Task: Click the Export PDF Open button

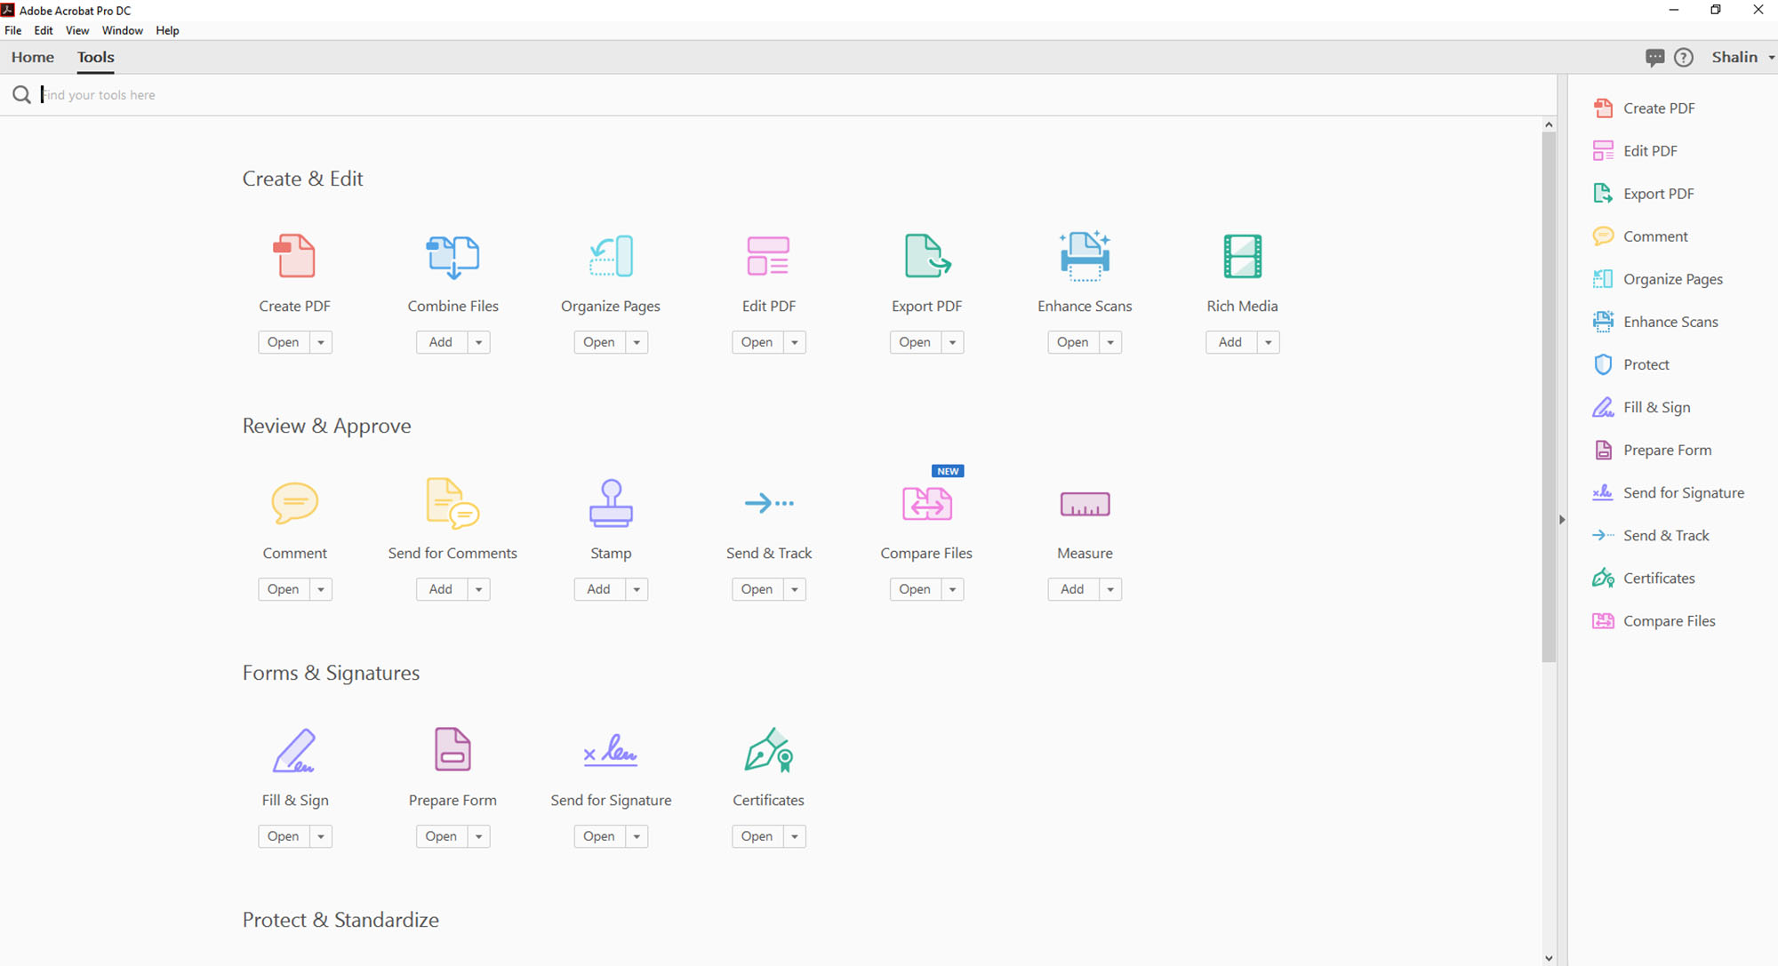Action: pyautogui.click(x=913, y=341)
